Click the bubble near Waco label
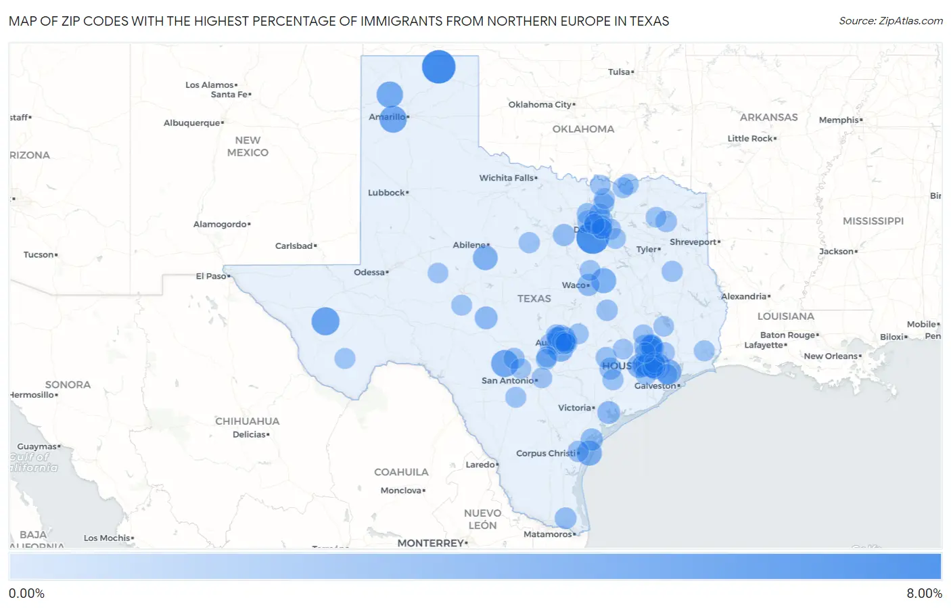This screenshot has width=951, height=608. [588, 285]
